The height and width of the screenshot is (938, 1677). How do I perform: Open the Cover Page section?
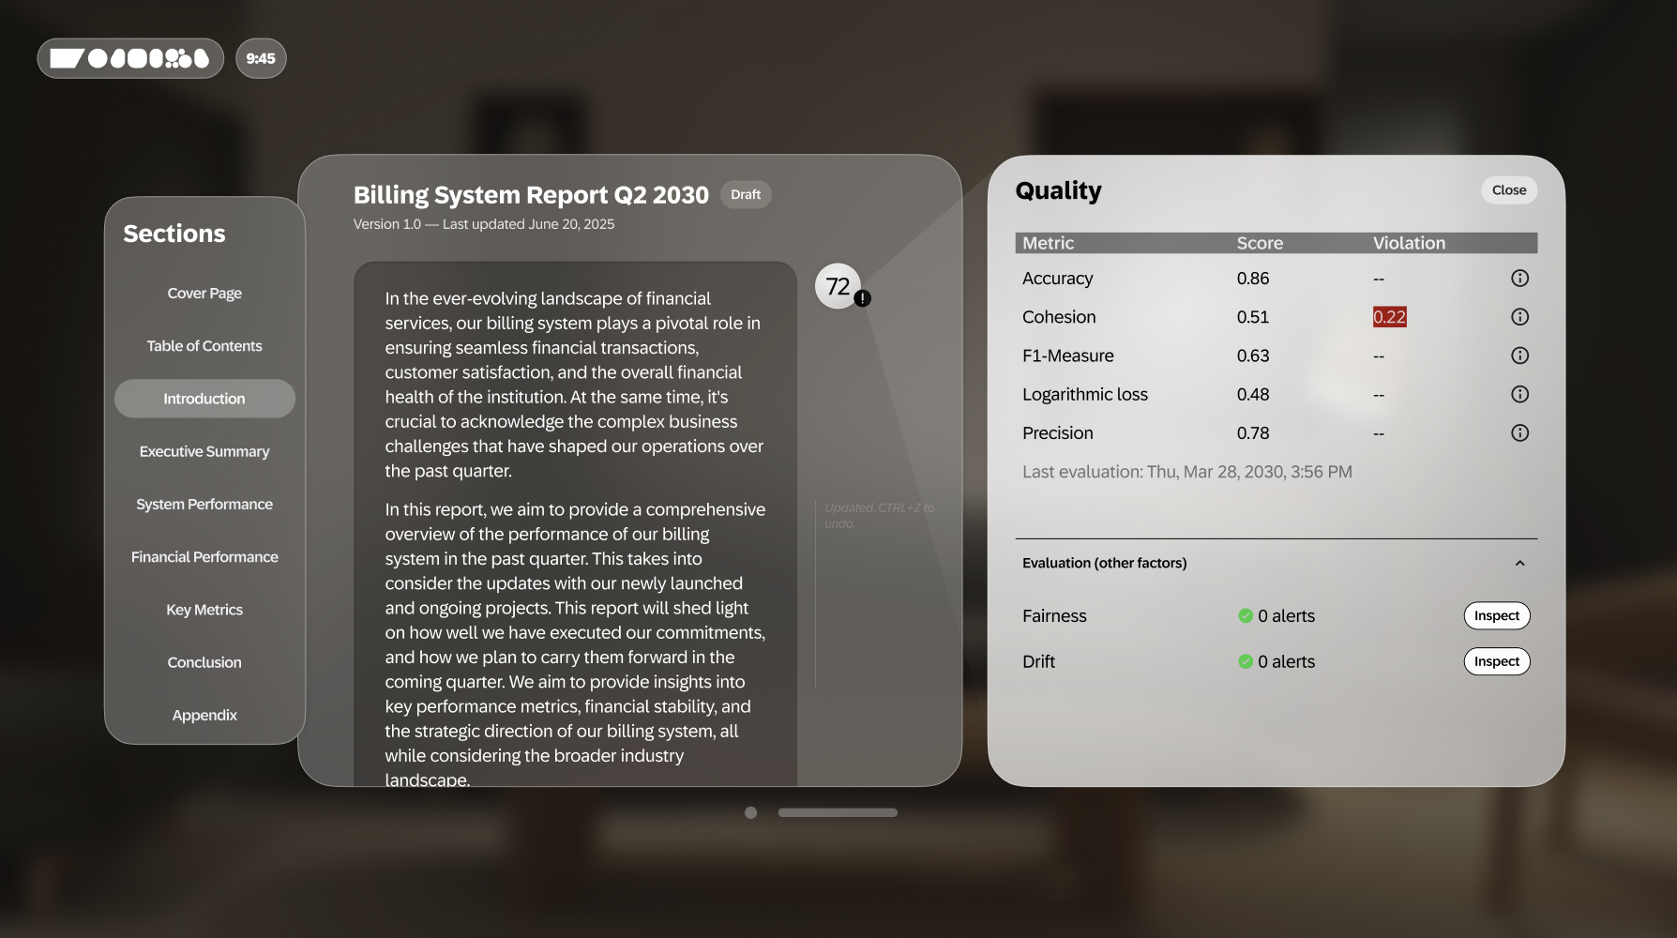tap(204, 294)
